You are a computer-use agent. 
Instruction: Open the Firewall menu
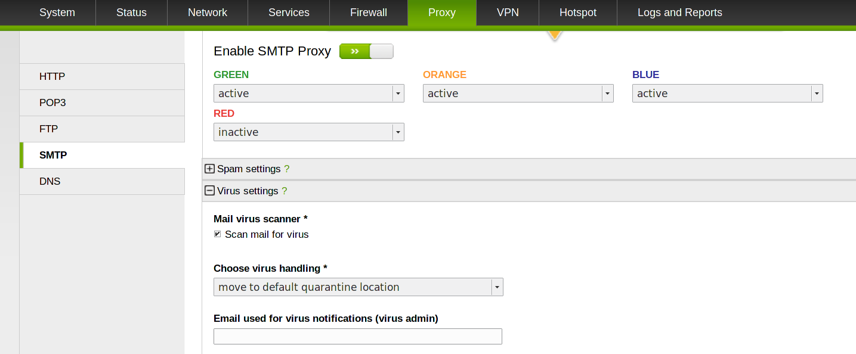(x=369, y=13)
